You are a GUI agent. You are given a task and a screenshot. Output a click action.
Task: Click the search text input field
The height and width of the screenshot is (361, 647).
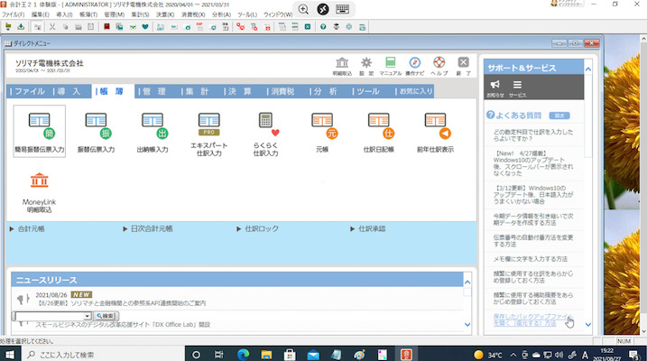click(50, 316)
